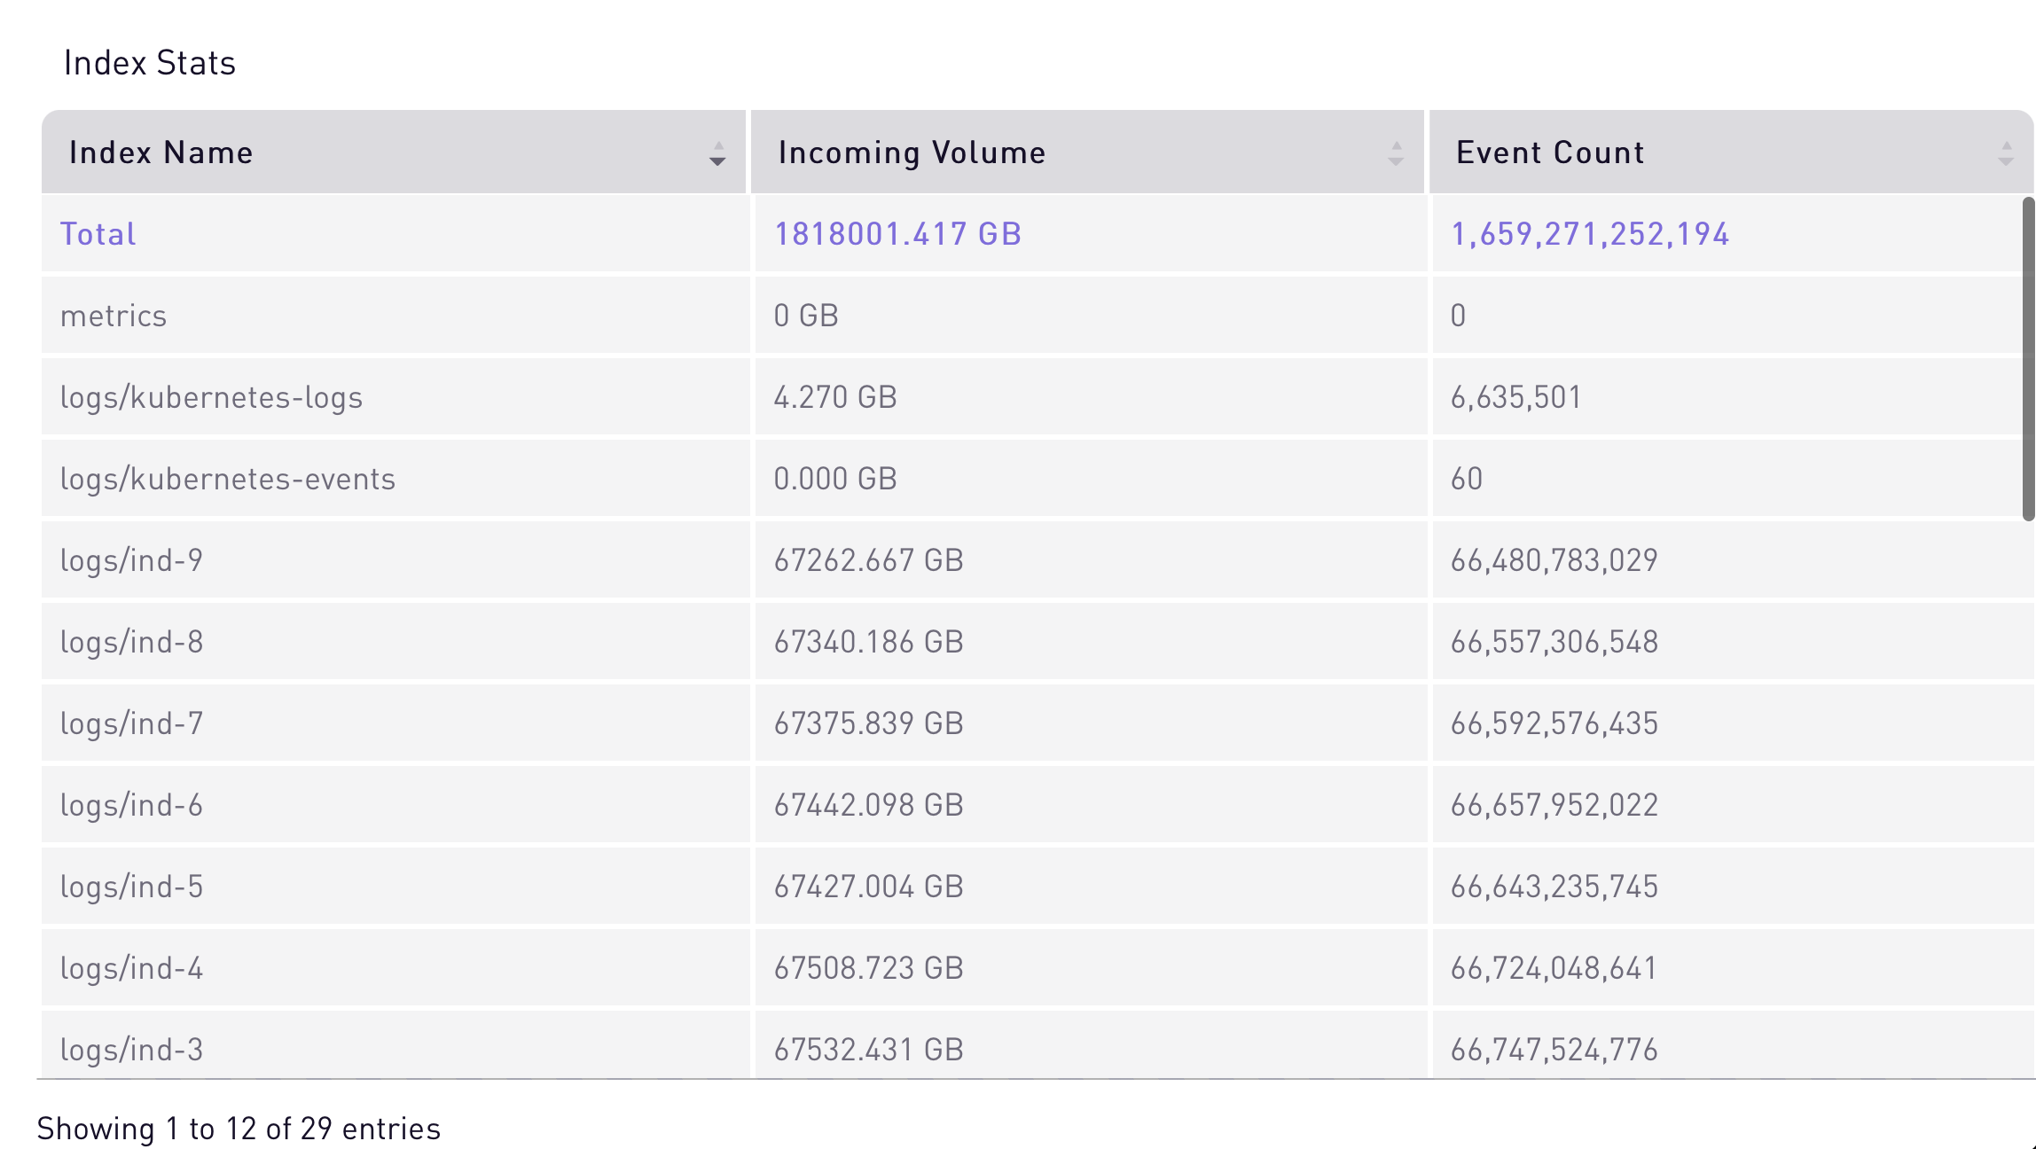Viewport: 2036px width, 1149px height.
Task: Click event count 66,657,952,022
Action: (1554, 805)
